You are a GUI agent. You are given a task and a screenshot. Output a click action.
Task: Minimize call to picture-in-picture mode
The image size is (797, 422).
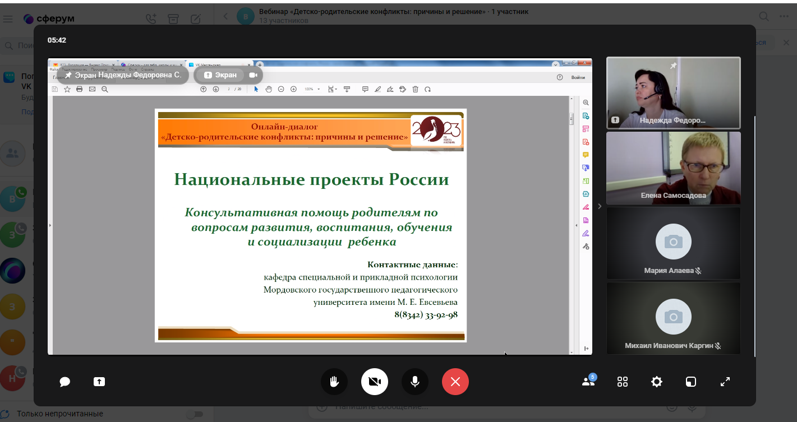coord(690,382)
